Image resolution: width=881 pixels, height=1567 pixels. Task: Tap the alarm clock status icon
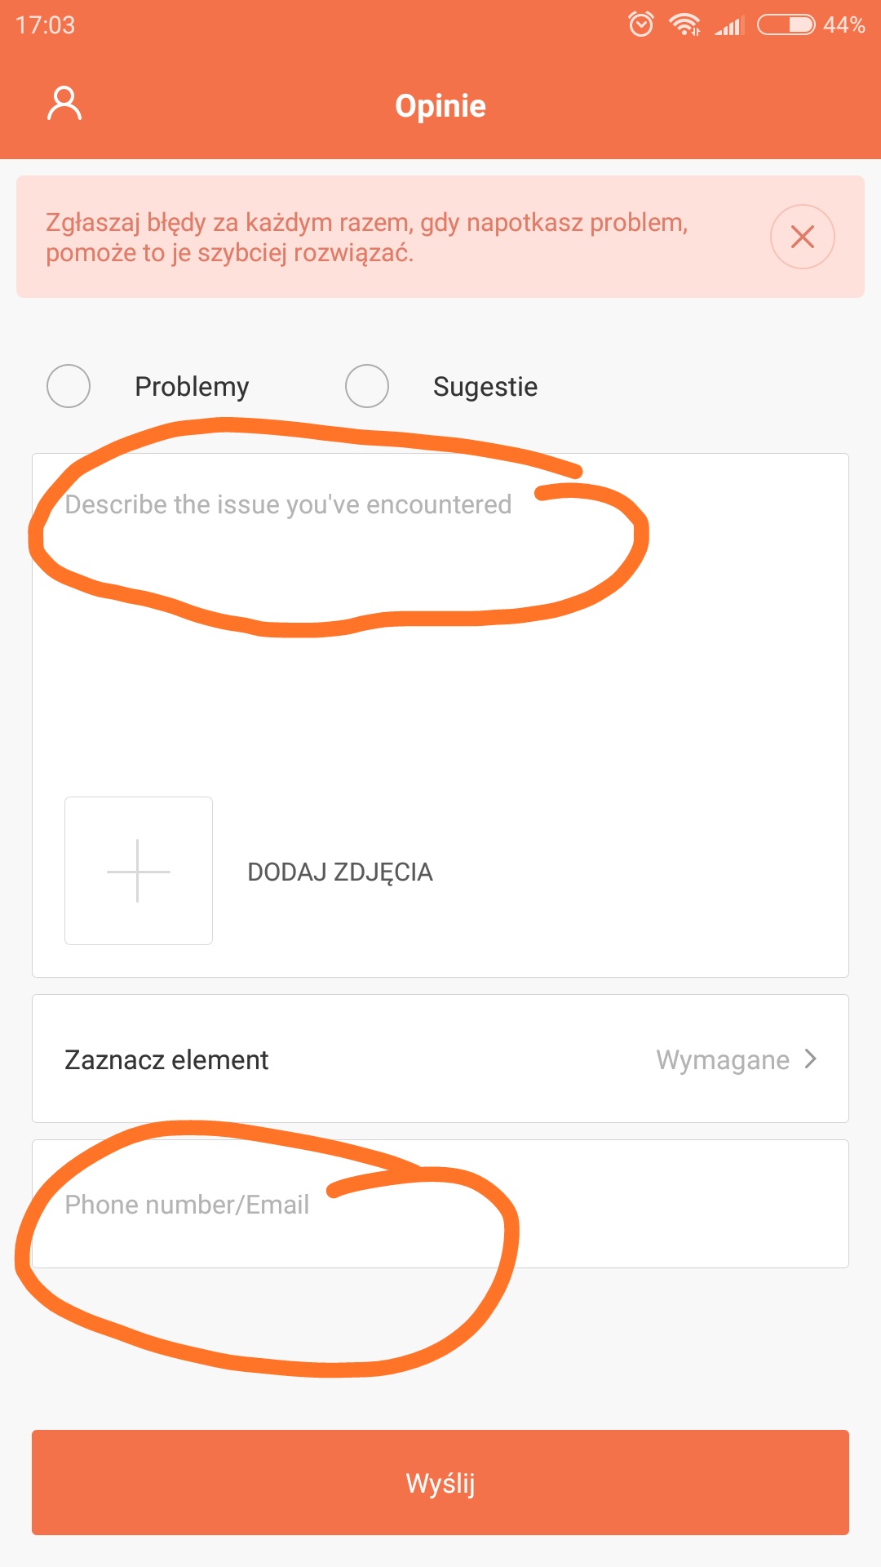click(641, 24)
